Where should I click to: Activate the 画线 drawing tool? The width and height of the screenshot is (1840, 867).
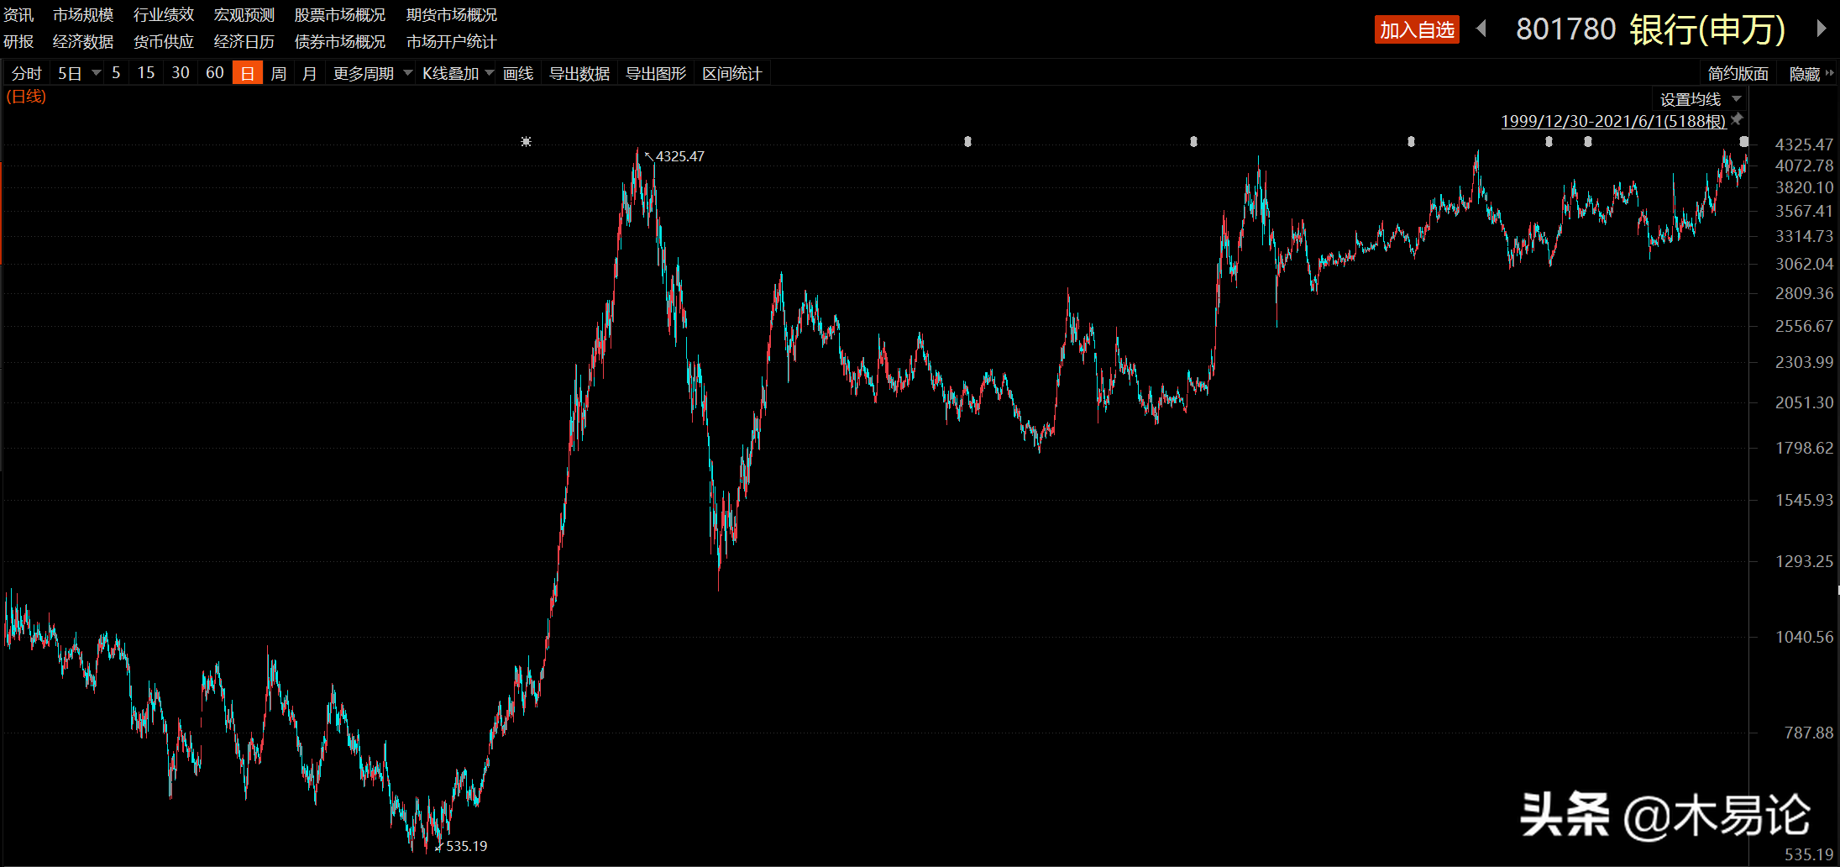point(518,73)
